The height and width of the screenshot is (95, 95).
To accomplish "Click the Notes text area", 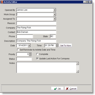I will pos(46,68).
